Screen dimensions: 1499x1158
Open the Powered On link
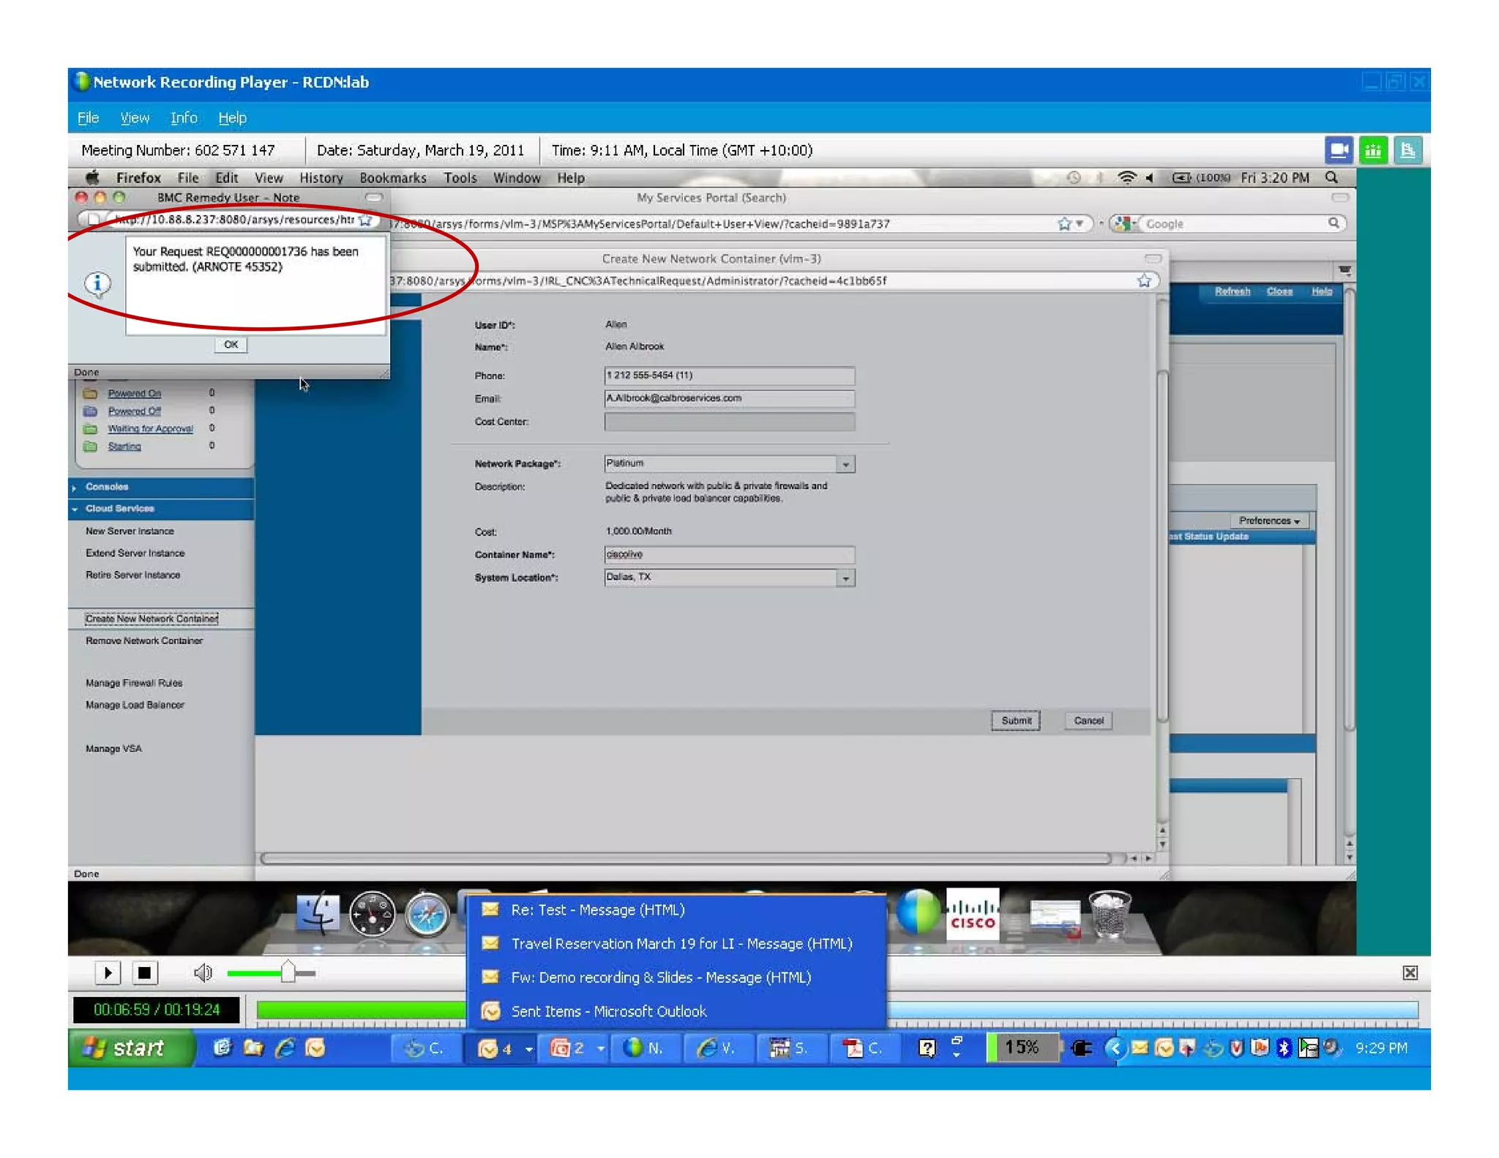(134, 394)
